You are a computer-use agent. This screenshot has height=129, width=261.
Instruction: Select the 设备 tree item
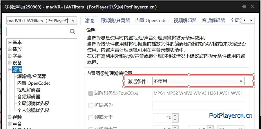tap(17, 63)
